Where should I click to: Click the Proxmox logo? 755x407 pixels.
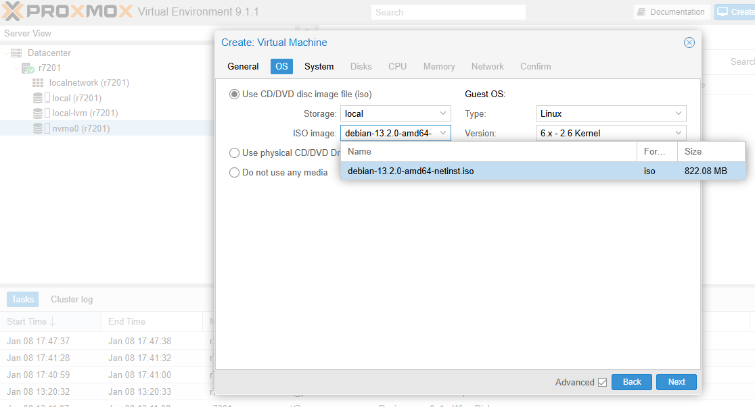pyautogui.click(x=66, y=11)
